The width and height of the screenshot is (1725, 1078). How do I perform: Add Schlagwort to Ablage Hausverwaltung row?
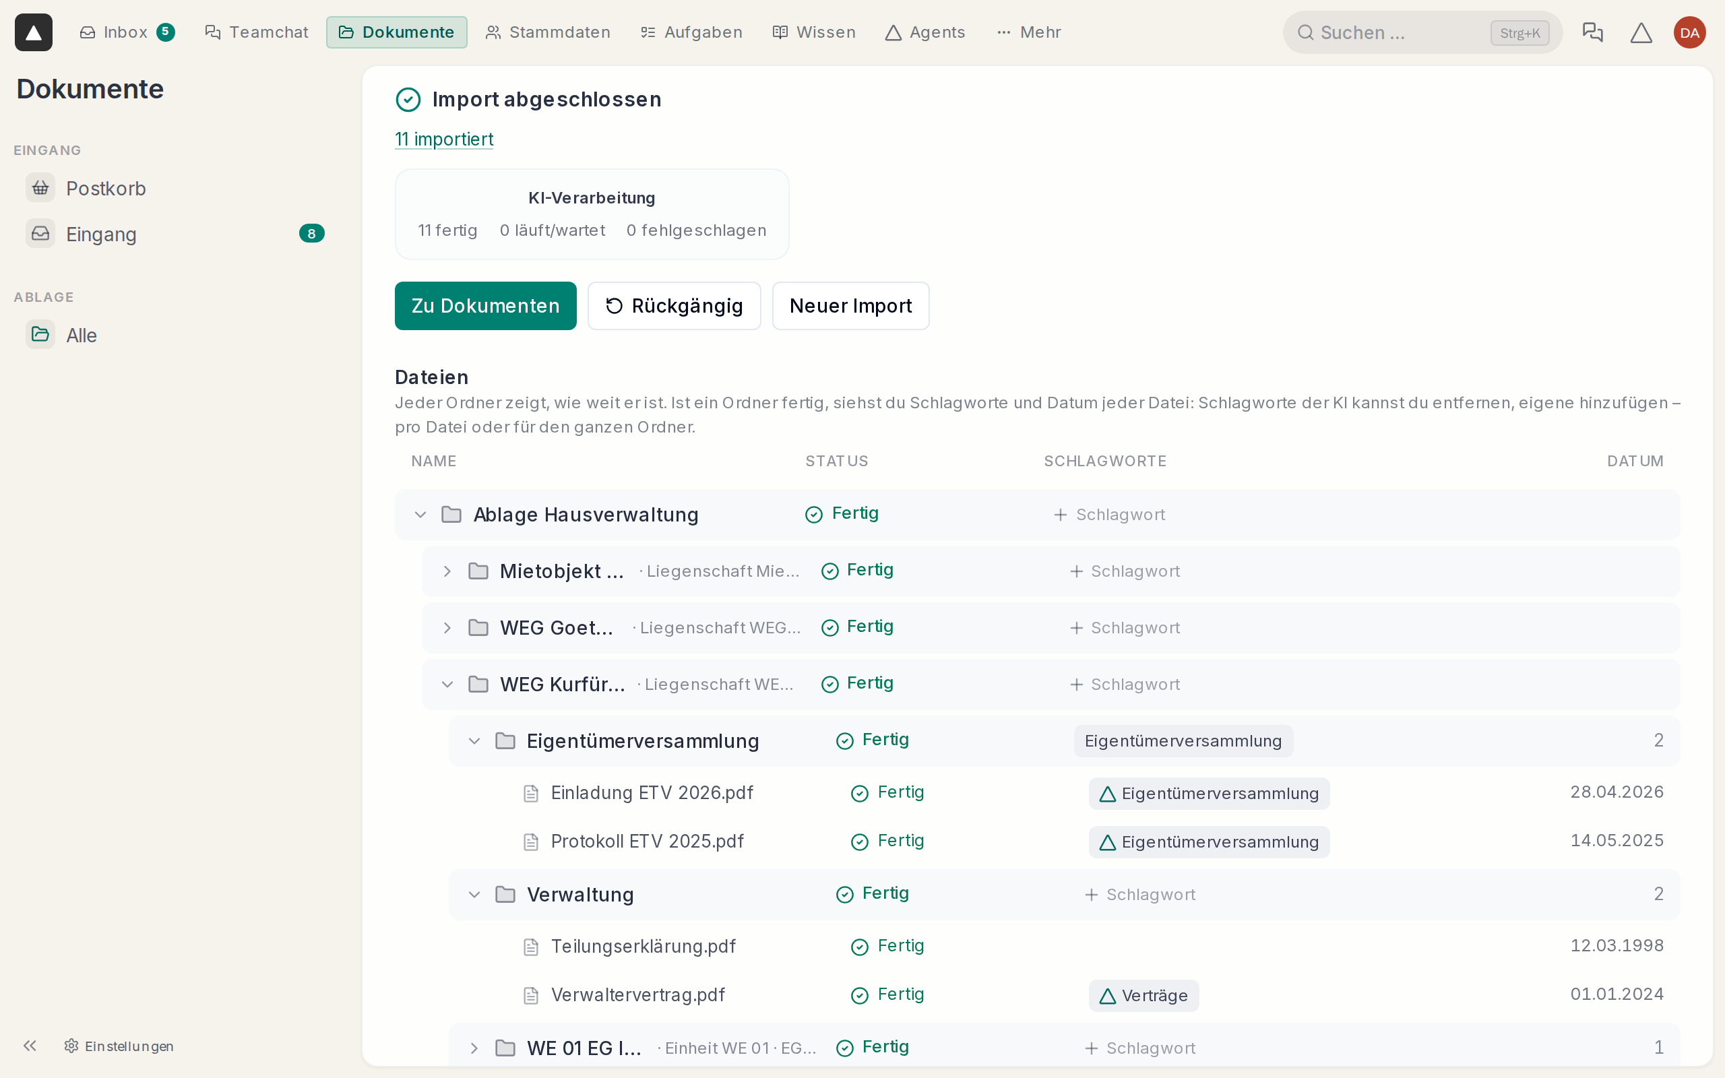coord(1109,514)
